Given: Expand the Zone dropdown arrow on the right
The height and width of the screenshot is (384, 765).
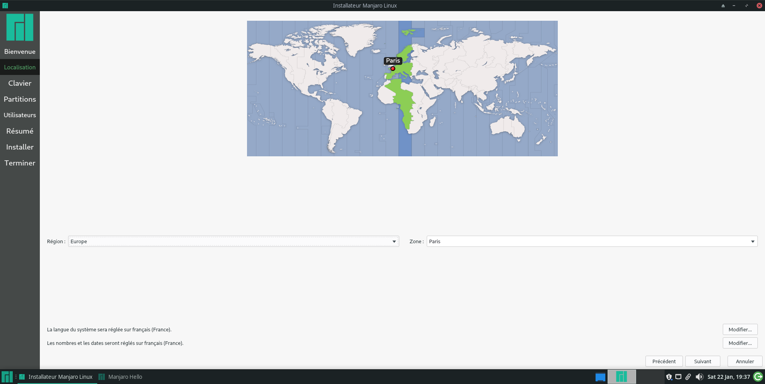Looking at the screenshot, I should [x=753, y=241].
